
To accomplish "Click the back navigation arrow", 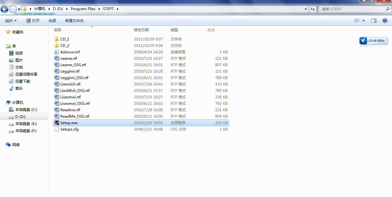I will tap(4, 9).
